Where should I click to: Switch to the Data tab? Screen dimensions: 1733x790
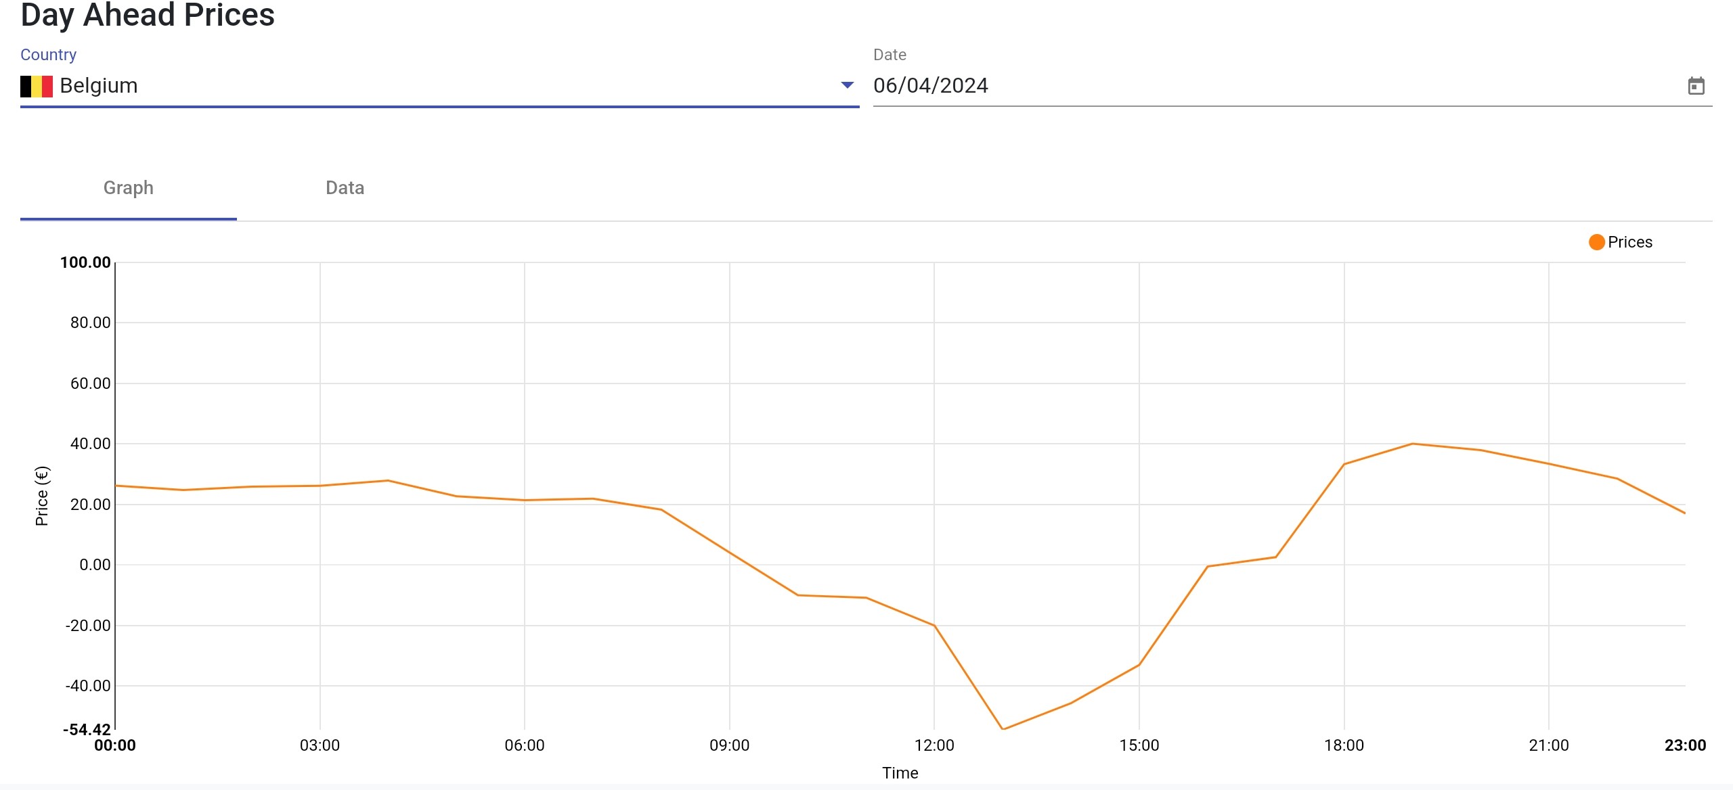click(x=345, y=188)
